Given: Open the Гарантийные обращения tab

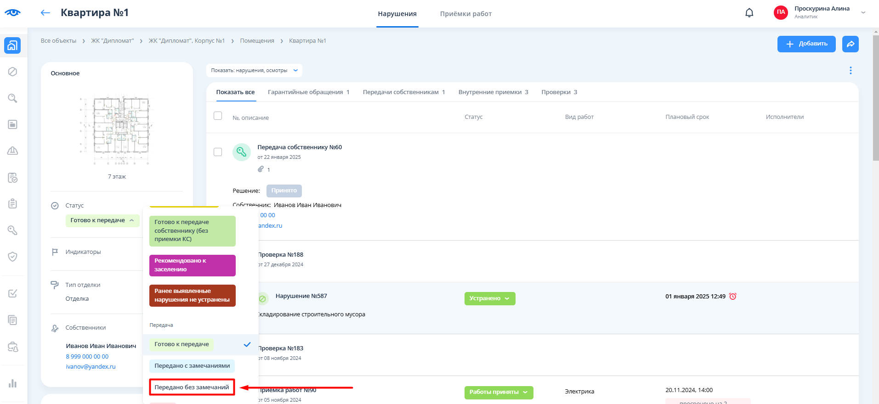Looking at the screenshot, I should click(x=308, y=92).
